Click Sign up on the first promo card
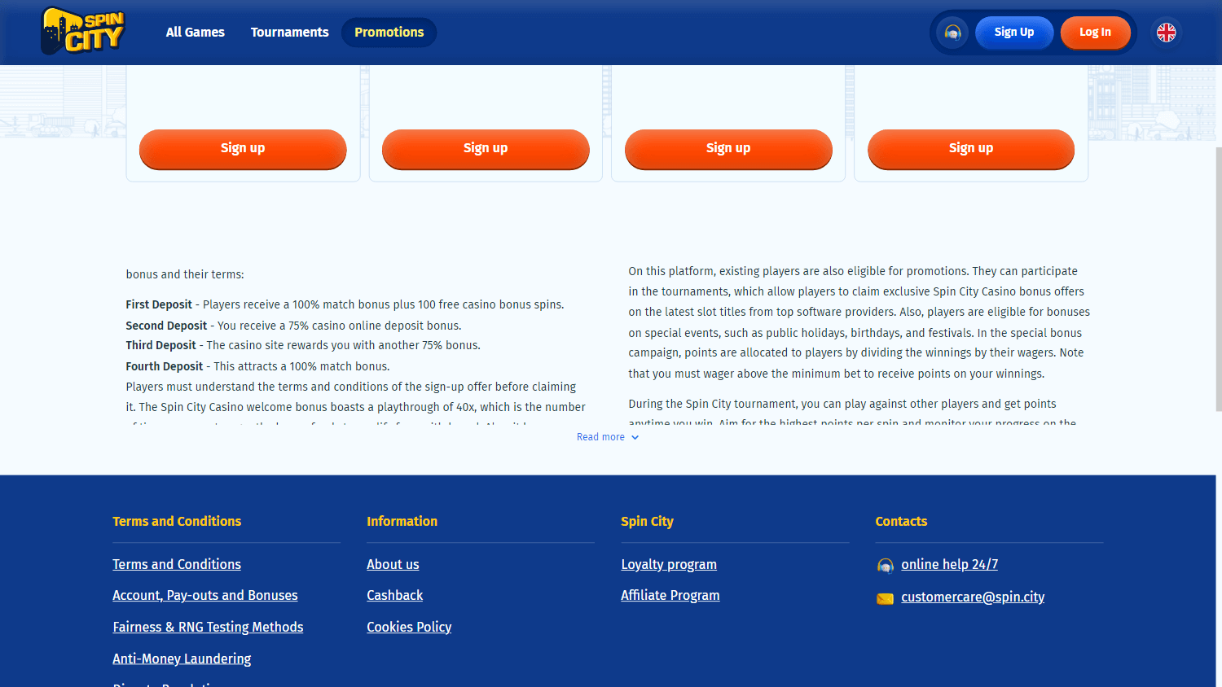Image resolution: width=1222 pixels, height=687 pixels. tap(243, 149)
